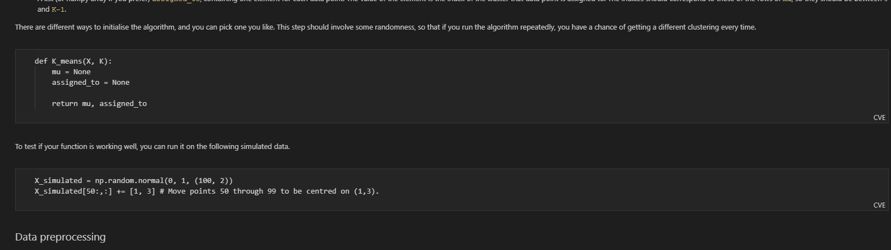The height and width of the screenshot is (250, 891).
Task: Click the Data preprocessing heading
Action: [60, 237]
